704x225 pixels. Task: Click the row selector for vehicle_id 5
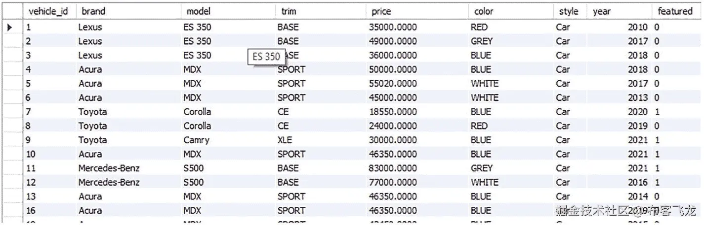tap(12, 83)
